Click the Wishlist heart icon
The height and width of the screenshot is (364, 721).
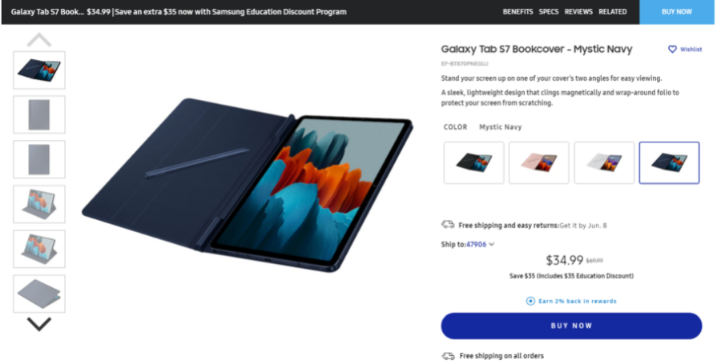tap(672, 49)
